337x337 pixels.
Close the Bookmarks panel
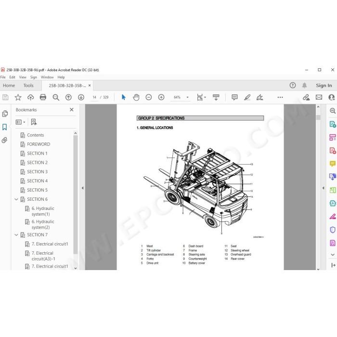click(72, 110)
